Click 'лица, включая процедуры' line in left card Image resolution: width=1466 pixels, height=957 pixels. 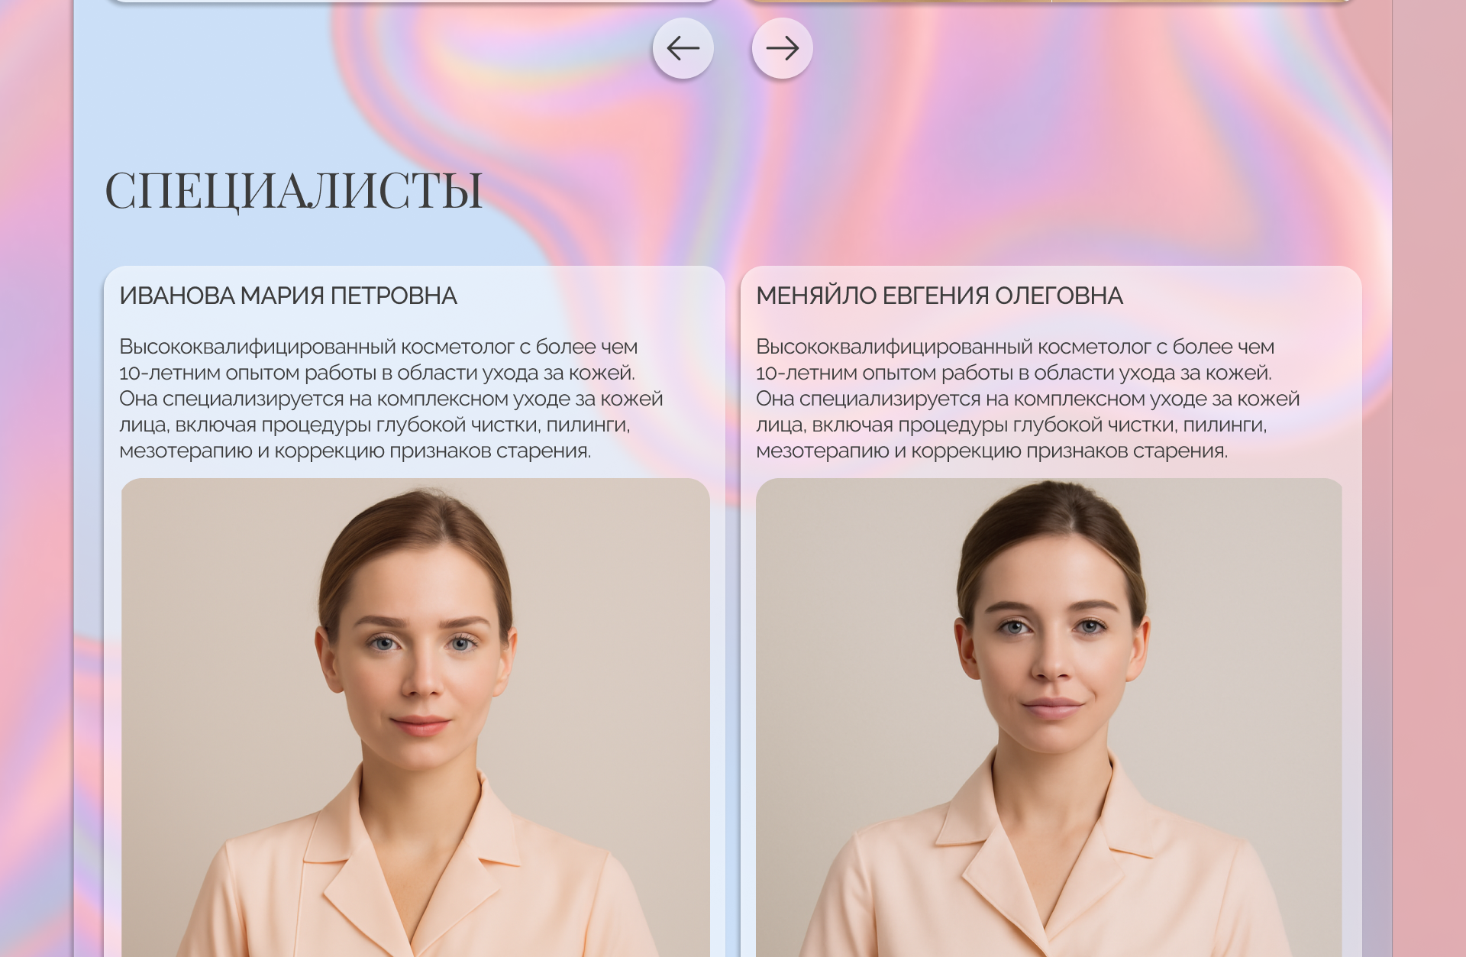[x=374, y=425]
